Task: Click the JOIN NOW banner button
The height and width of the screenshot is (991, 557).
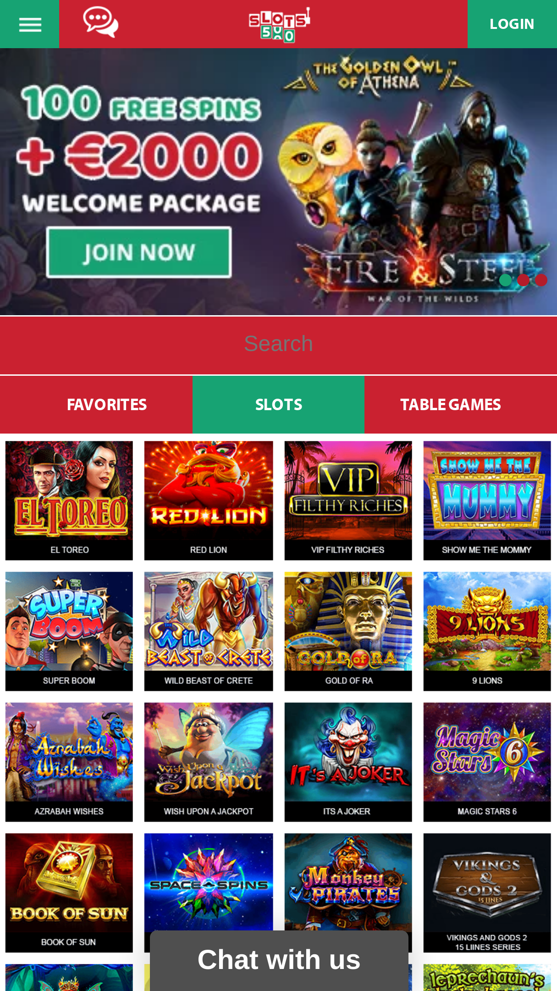Action: coord(139,252)
